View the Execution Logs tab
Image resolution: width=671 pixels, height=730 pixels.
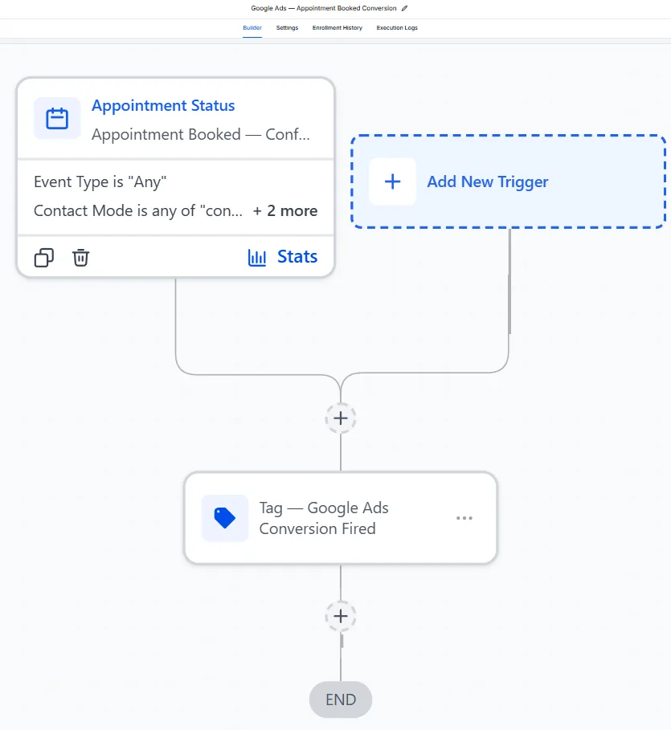[x=397, y=28]
